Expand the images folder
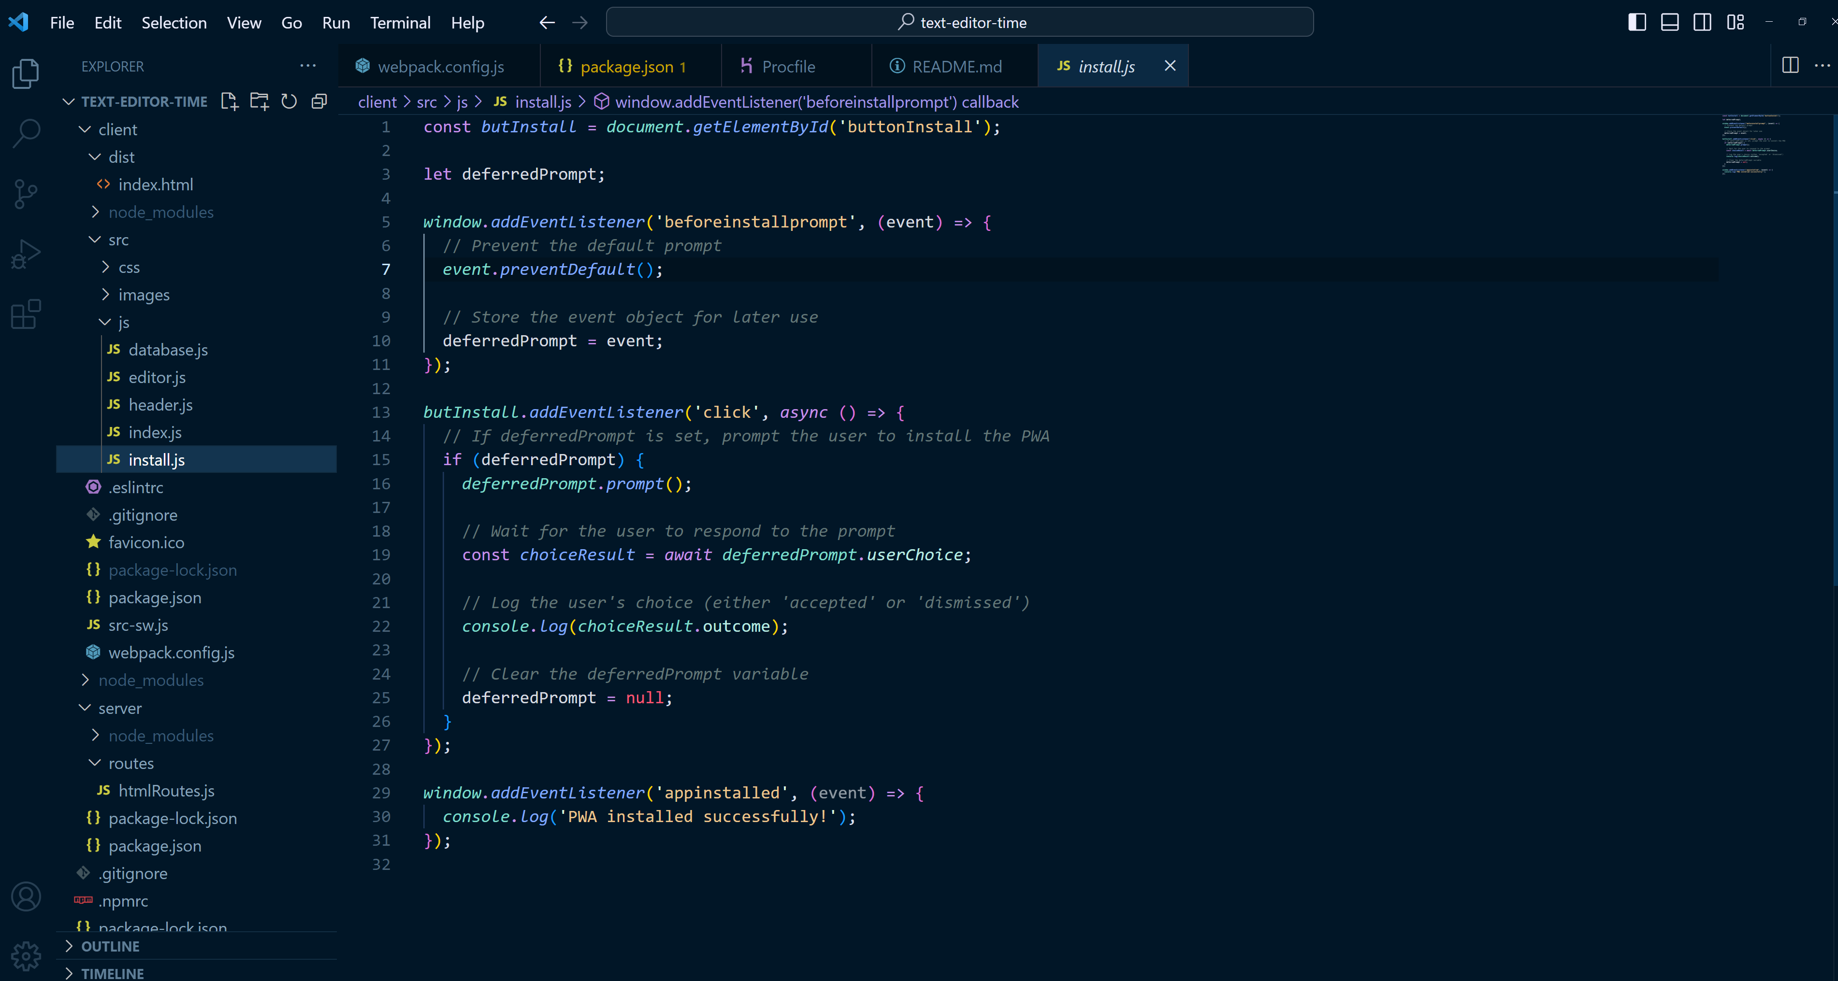Viewport: 1838px width, 981px height. (x=196, y=295)
